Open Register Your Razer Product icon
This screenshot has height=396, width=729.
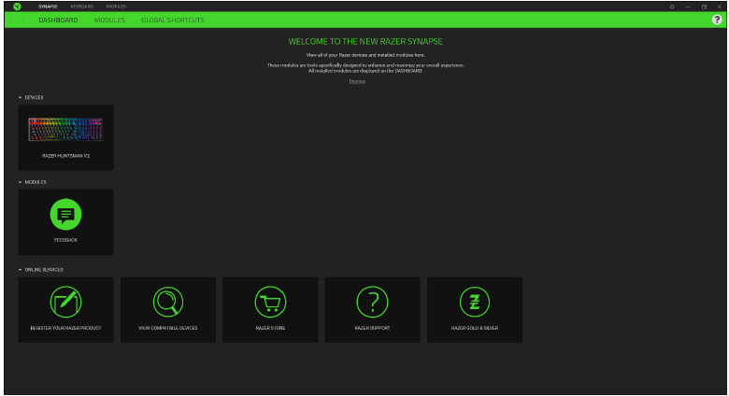[x=65, y=302]
